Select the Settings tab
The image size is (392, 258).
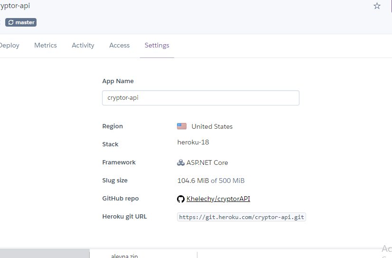pos(157,46)
